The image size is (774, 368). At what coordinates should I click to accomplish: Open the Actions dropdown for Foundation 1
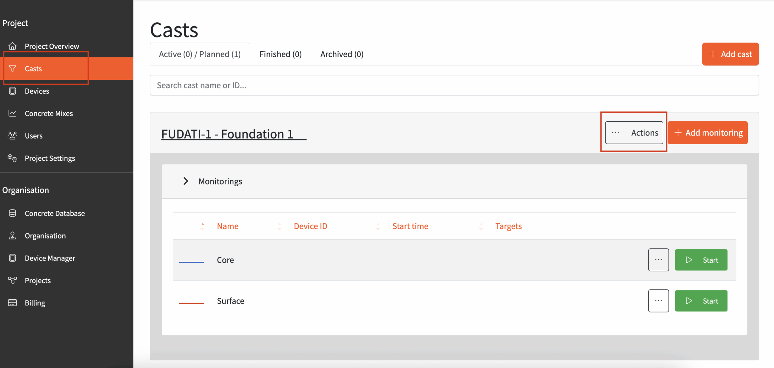[x=634, y=133]
